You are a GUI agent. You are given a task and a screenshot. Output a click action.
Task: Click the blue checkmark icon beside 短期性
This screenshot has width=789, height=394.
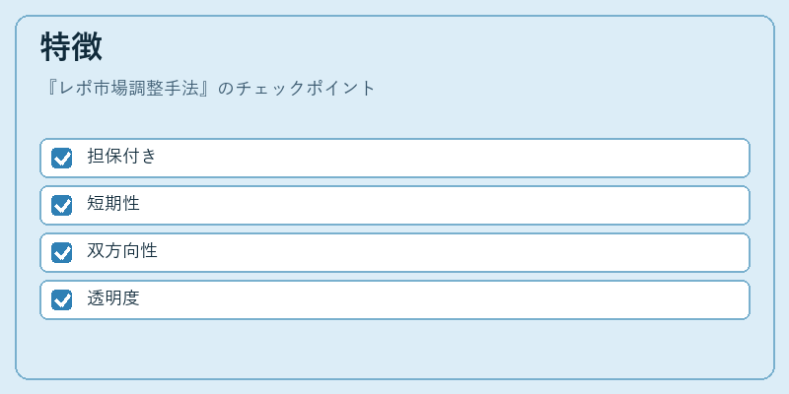pyautogui.click(x=62, y=206)
